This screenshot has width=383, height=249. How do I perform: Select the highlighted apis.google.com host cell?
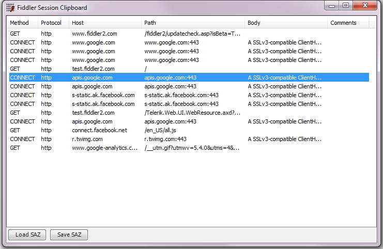coord(92,77)
